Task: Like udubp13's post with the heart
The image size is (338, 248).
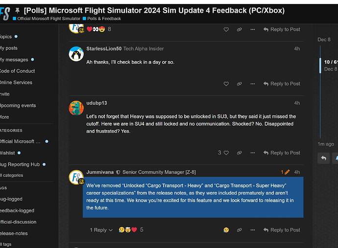Action: (x=226, y=153)
